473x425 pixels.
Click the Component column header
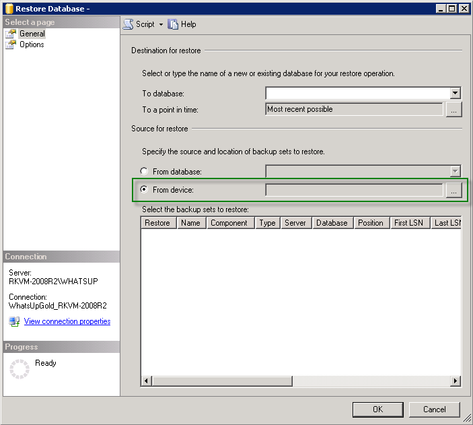point(230,223)
